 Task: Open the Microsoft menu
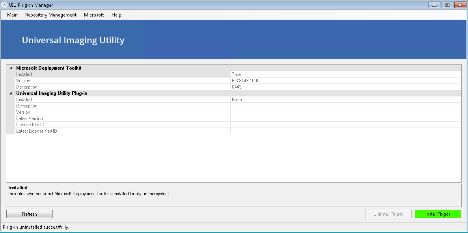[x=94, y=15]
